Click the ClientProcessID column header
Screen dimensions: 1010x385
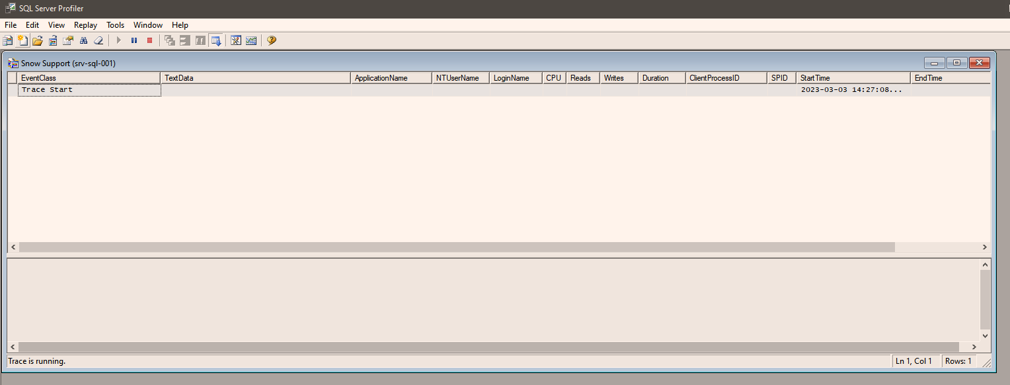click(726, 78)
